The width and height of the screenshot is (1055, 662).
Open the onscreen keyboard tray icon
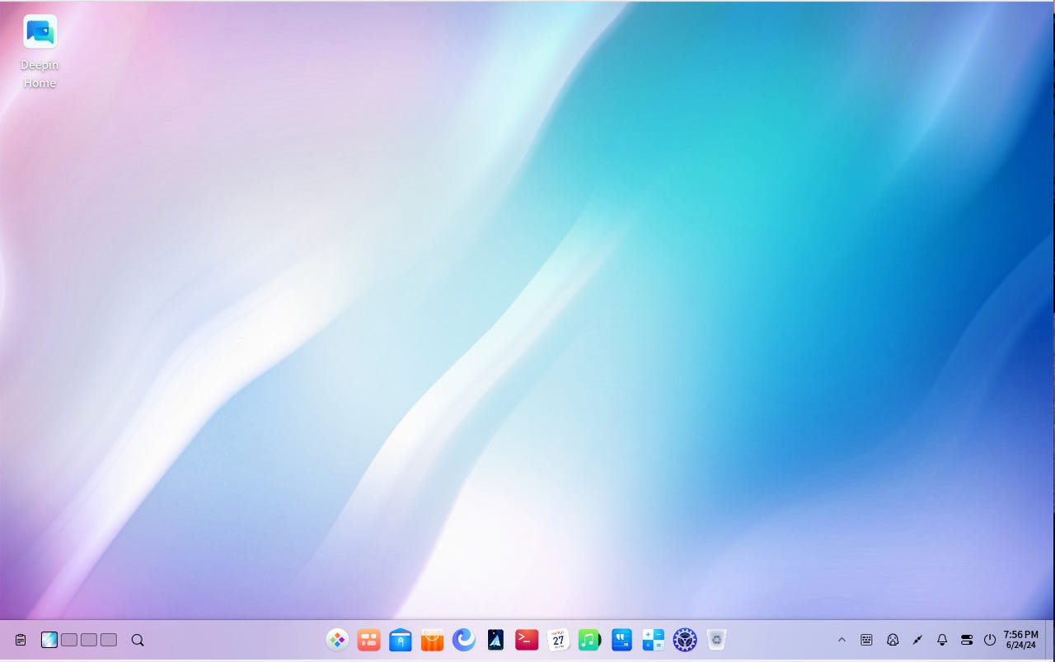[866, 640]
